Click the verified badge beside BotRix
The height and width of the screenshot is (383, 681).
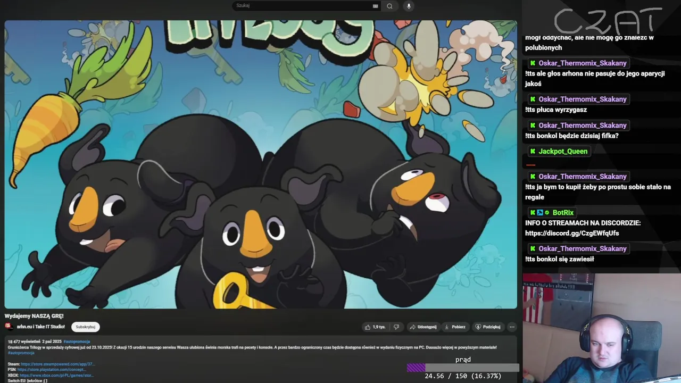[546, 213]
